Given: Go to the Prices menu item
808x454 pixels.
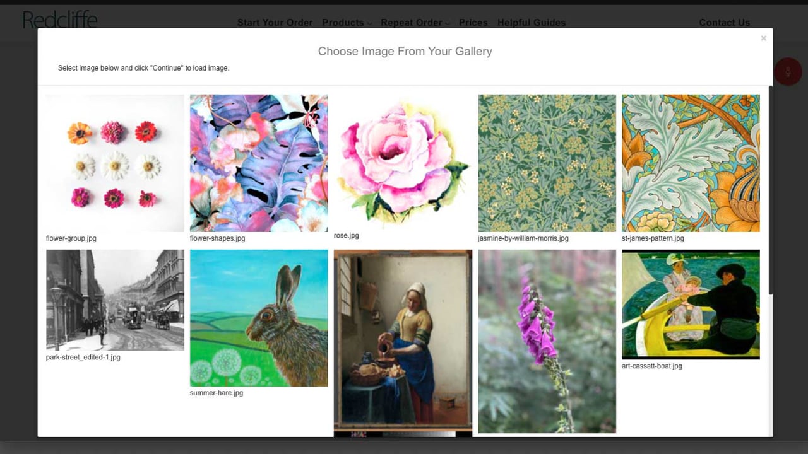Looking at the screenshot, I should tap(473, 23).
